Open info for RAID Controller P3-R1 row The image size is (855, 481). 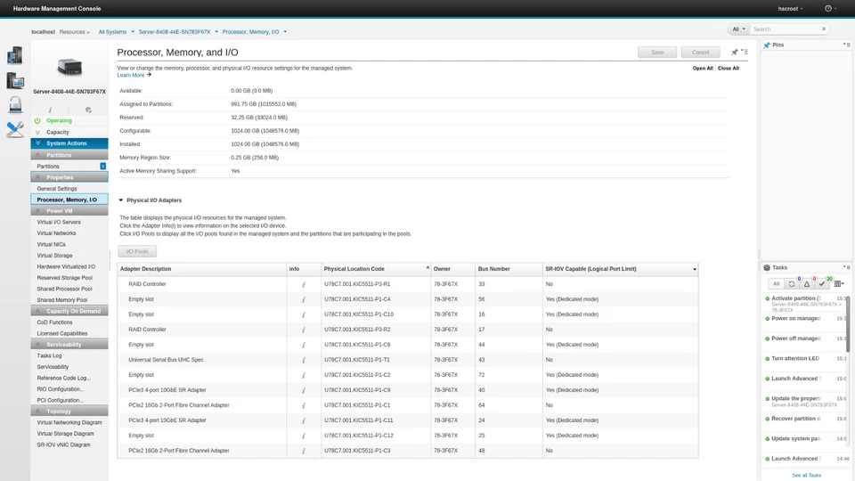click(304, 284)
